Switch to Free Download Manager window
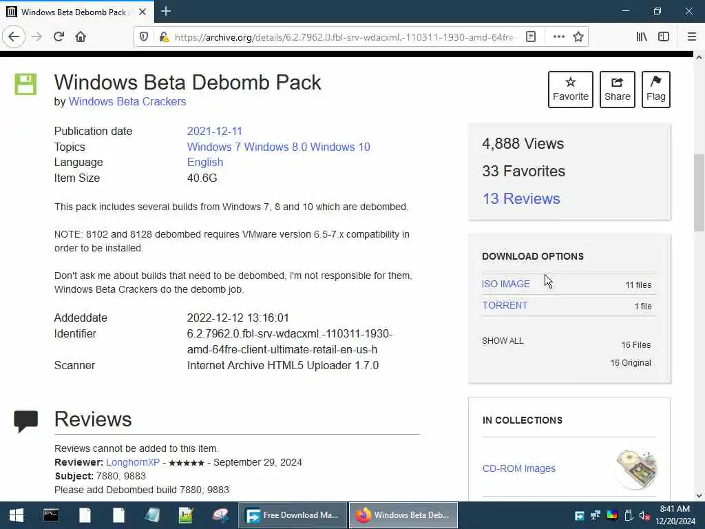Image resolution: width=705 pixels, height=529 pixels. tap(292, 515)
